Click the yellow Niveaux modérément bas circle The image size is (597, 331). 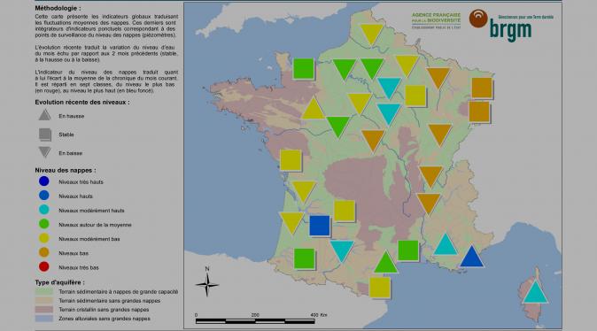pyautogui.click(x=43, y=238)
